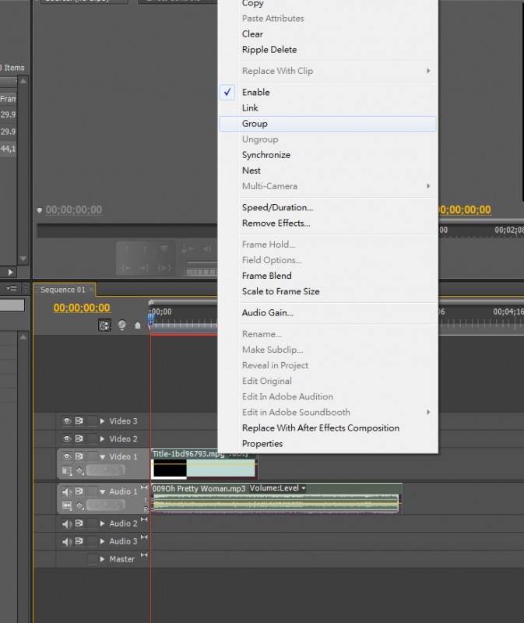Image resolution: width=524 pixels, height=623 pixels.
Task: Toggle sync lock on Video 3 track
Action: pyautogui.click(x=79, y=421)
